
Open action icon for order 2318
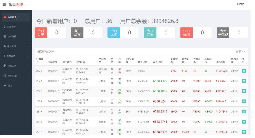(244, 122)
